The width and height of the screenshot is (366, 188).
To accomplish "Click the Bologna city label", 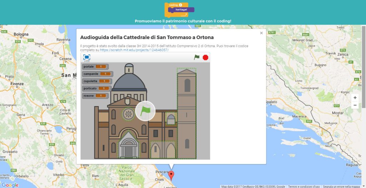I will tap(21, 34).
